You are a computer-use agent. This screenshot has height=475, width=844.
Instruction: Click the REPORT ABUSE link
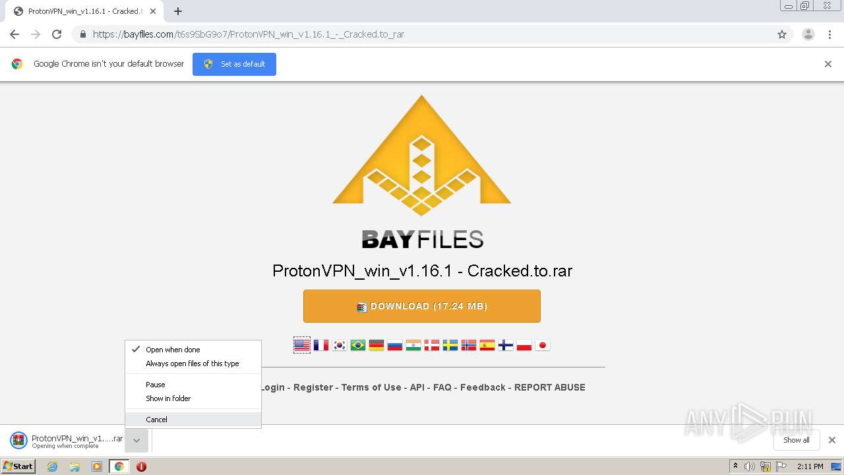pyautogui.click(x=550, y=387)
